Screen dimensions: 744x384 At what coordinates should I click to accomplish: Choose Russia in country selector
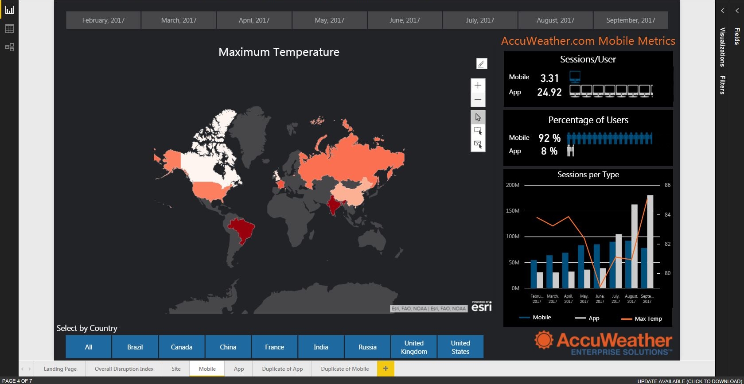click(368, 347)
